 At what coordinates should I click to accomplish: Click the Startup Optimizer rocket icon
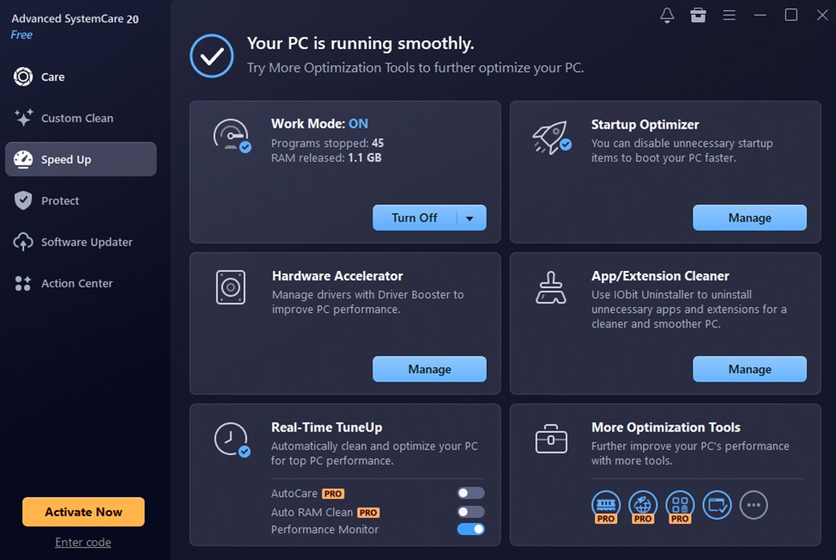click(551, 137)
